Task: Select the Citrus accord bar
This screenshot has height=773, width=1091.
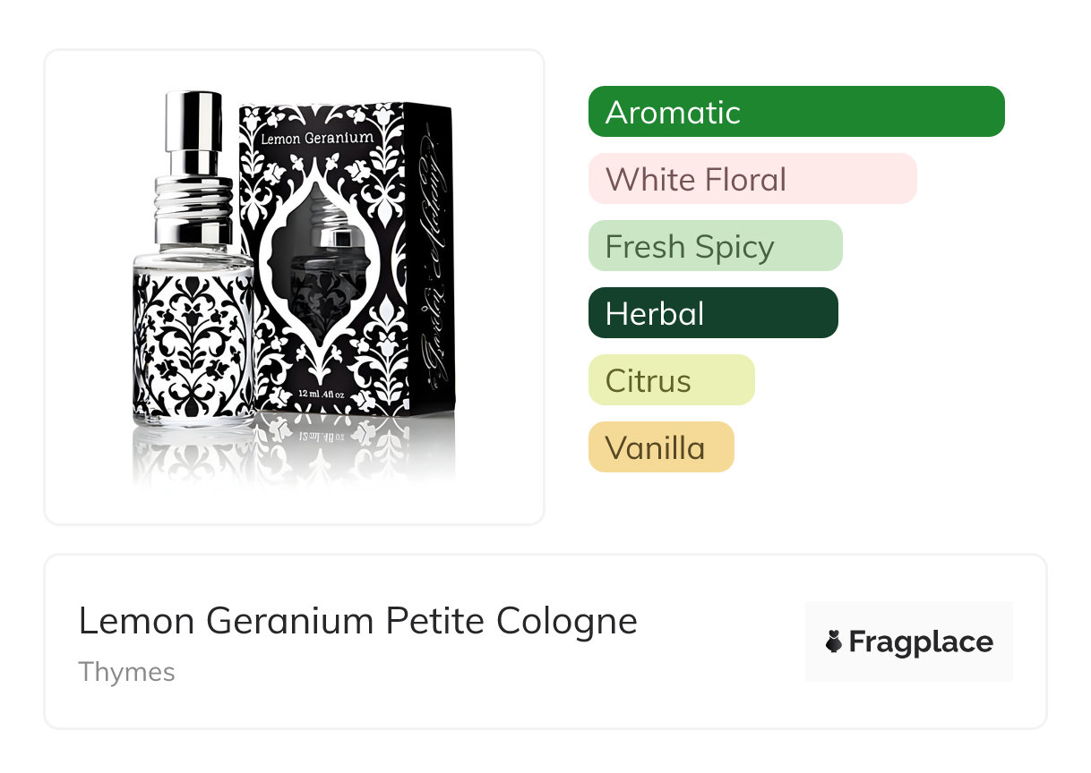Action: click(672, 380)
